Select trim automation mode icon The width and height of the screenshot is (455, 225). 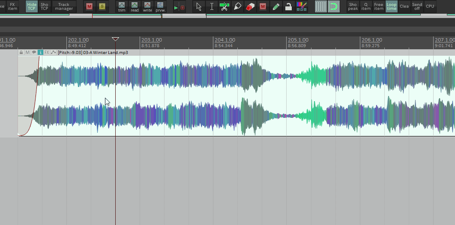pyautogui.click(x=122, y=6)
